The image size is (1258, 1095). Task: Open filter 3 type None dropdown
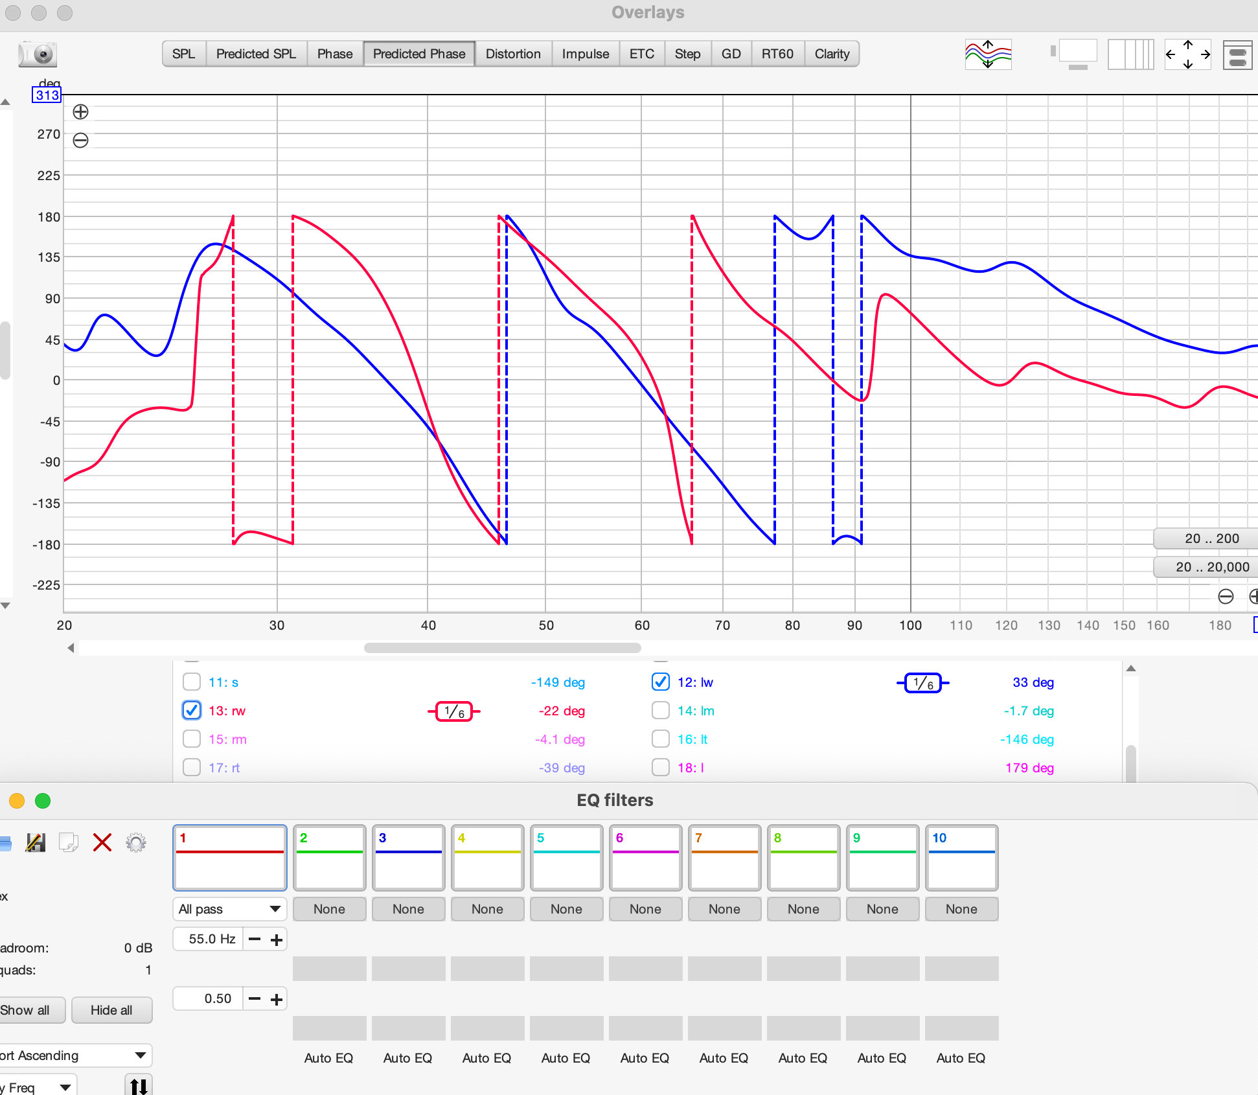coord(409,909)
